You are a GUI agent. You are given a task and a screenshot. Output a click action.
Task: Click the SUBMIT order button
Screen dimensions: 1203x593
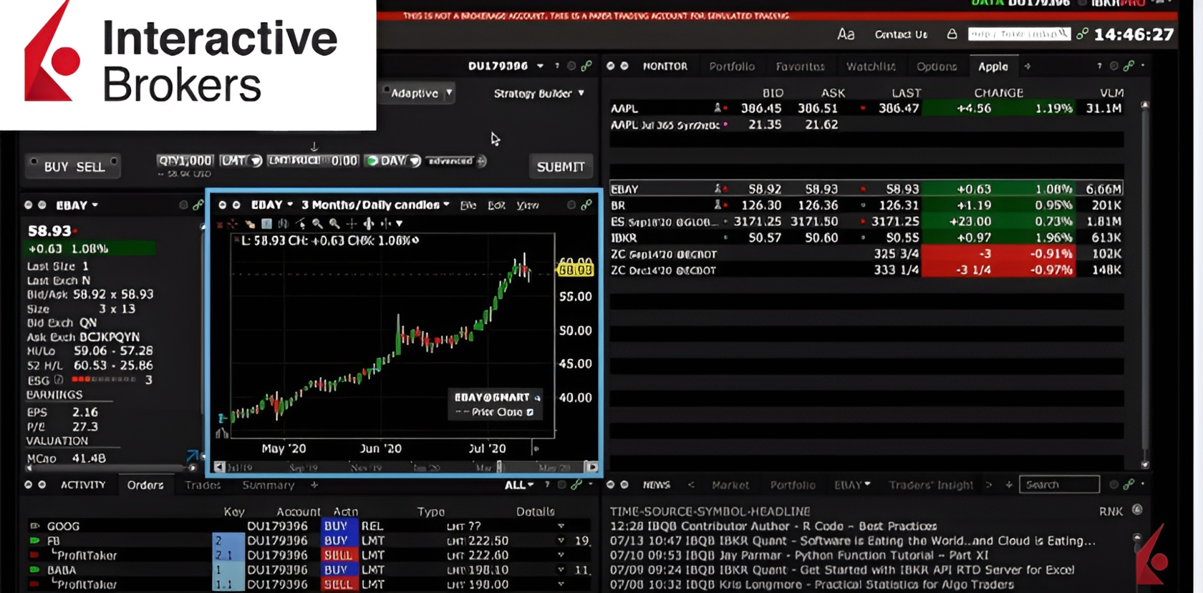[561, 167]
